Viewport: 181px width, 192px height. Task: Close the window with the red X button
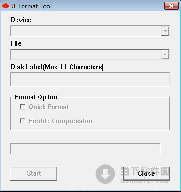171,6
